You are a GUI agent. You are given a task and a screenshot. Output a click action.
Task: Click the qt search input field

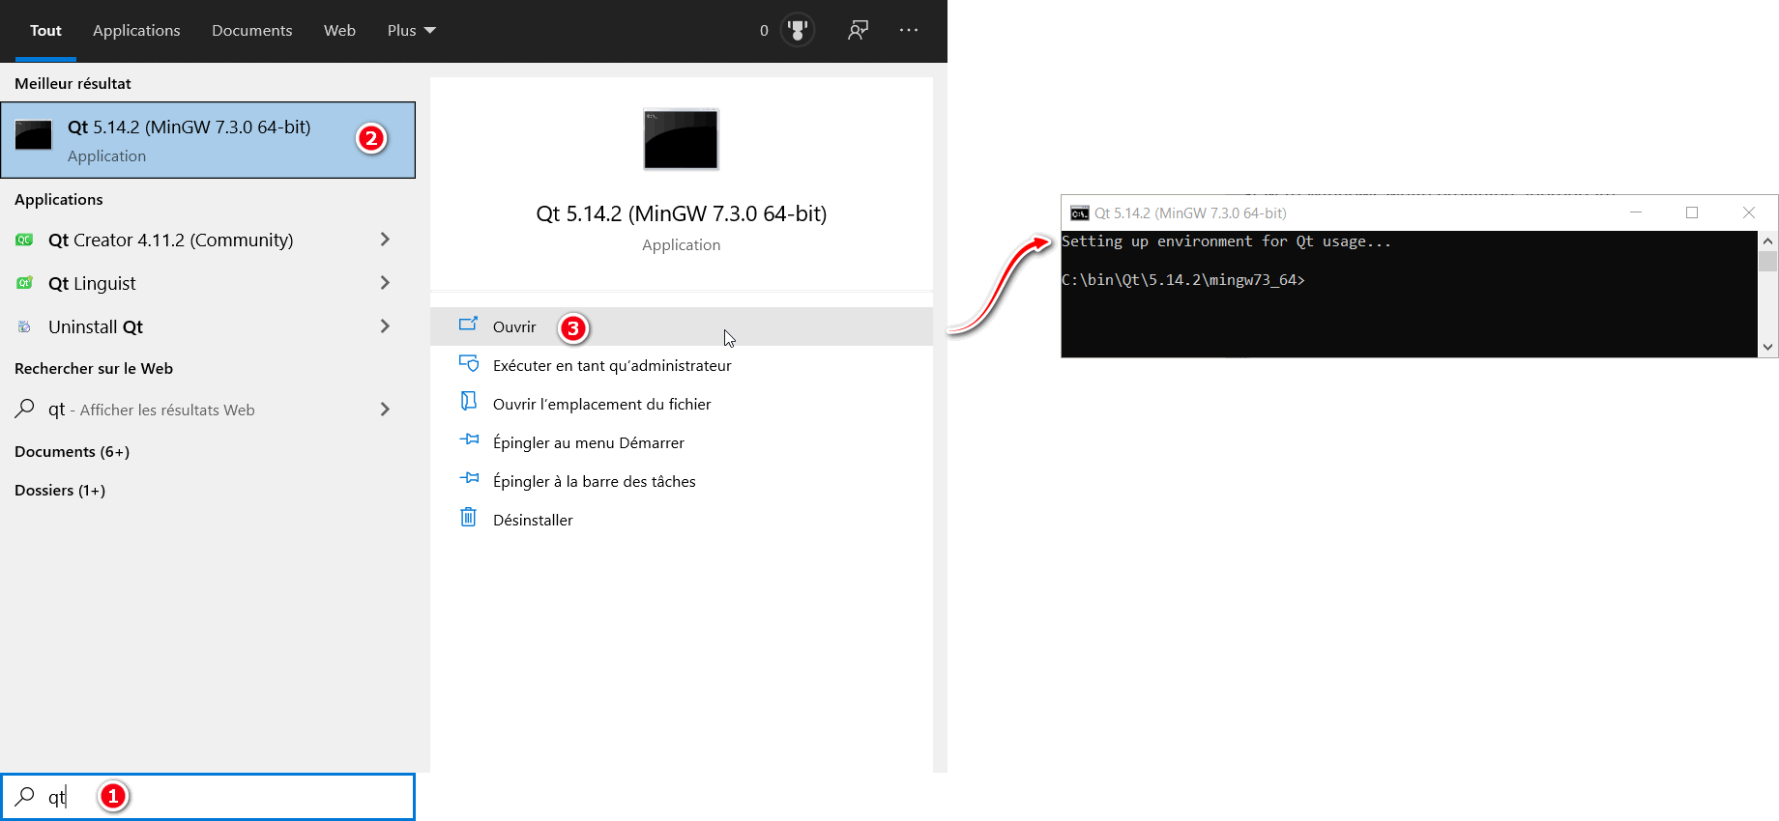(x=208, y=797)
